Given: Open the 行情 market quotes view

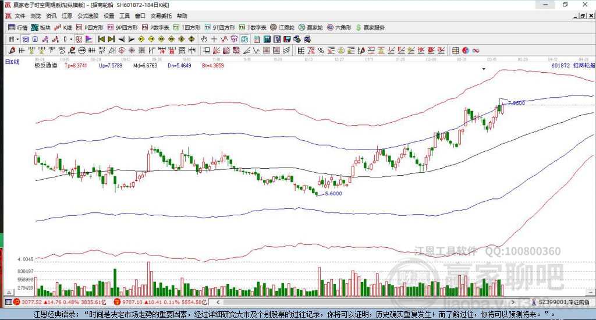Looking at the screenshot, I should 18,27.
